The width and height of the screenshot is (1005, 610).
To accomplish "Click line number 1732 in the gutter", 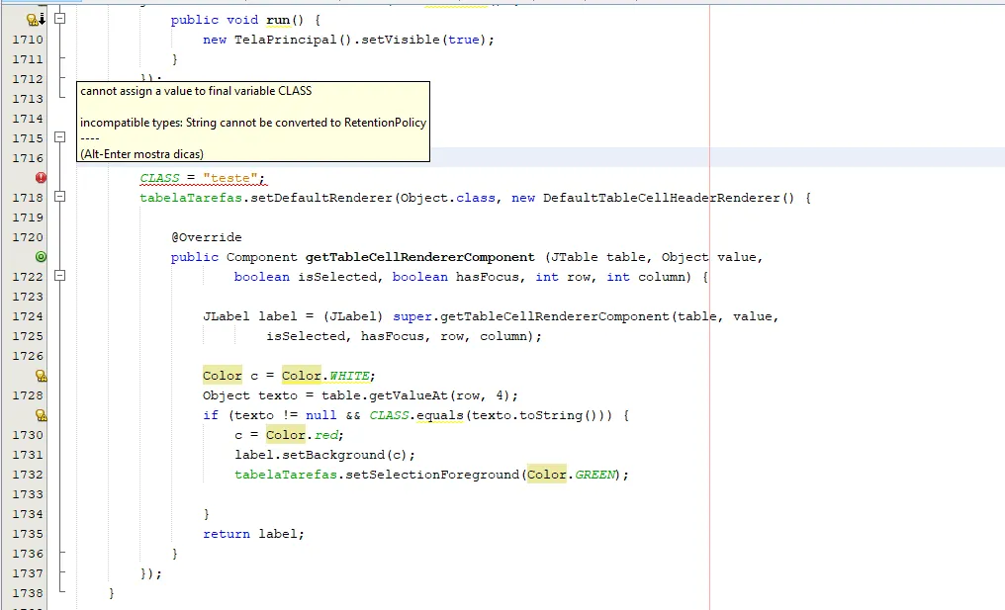I will [x=29, y=475].
